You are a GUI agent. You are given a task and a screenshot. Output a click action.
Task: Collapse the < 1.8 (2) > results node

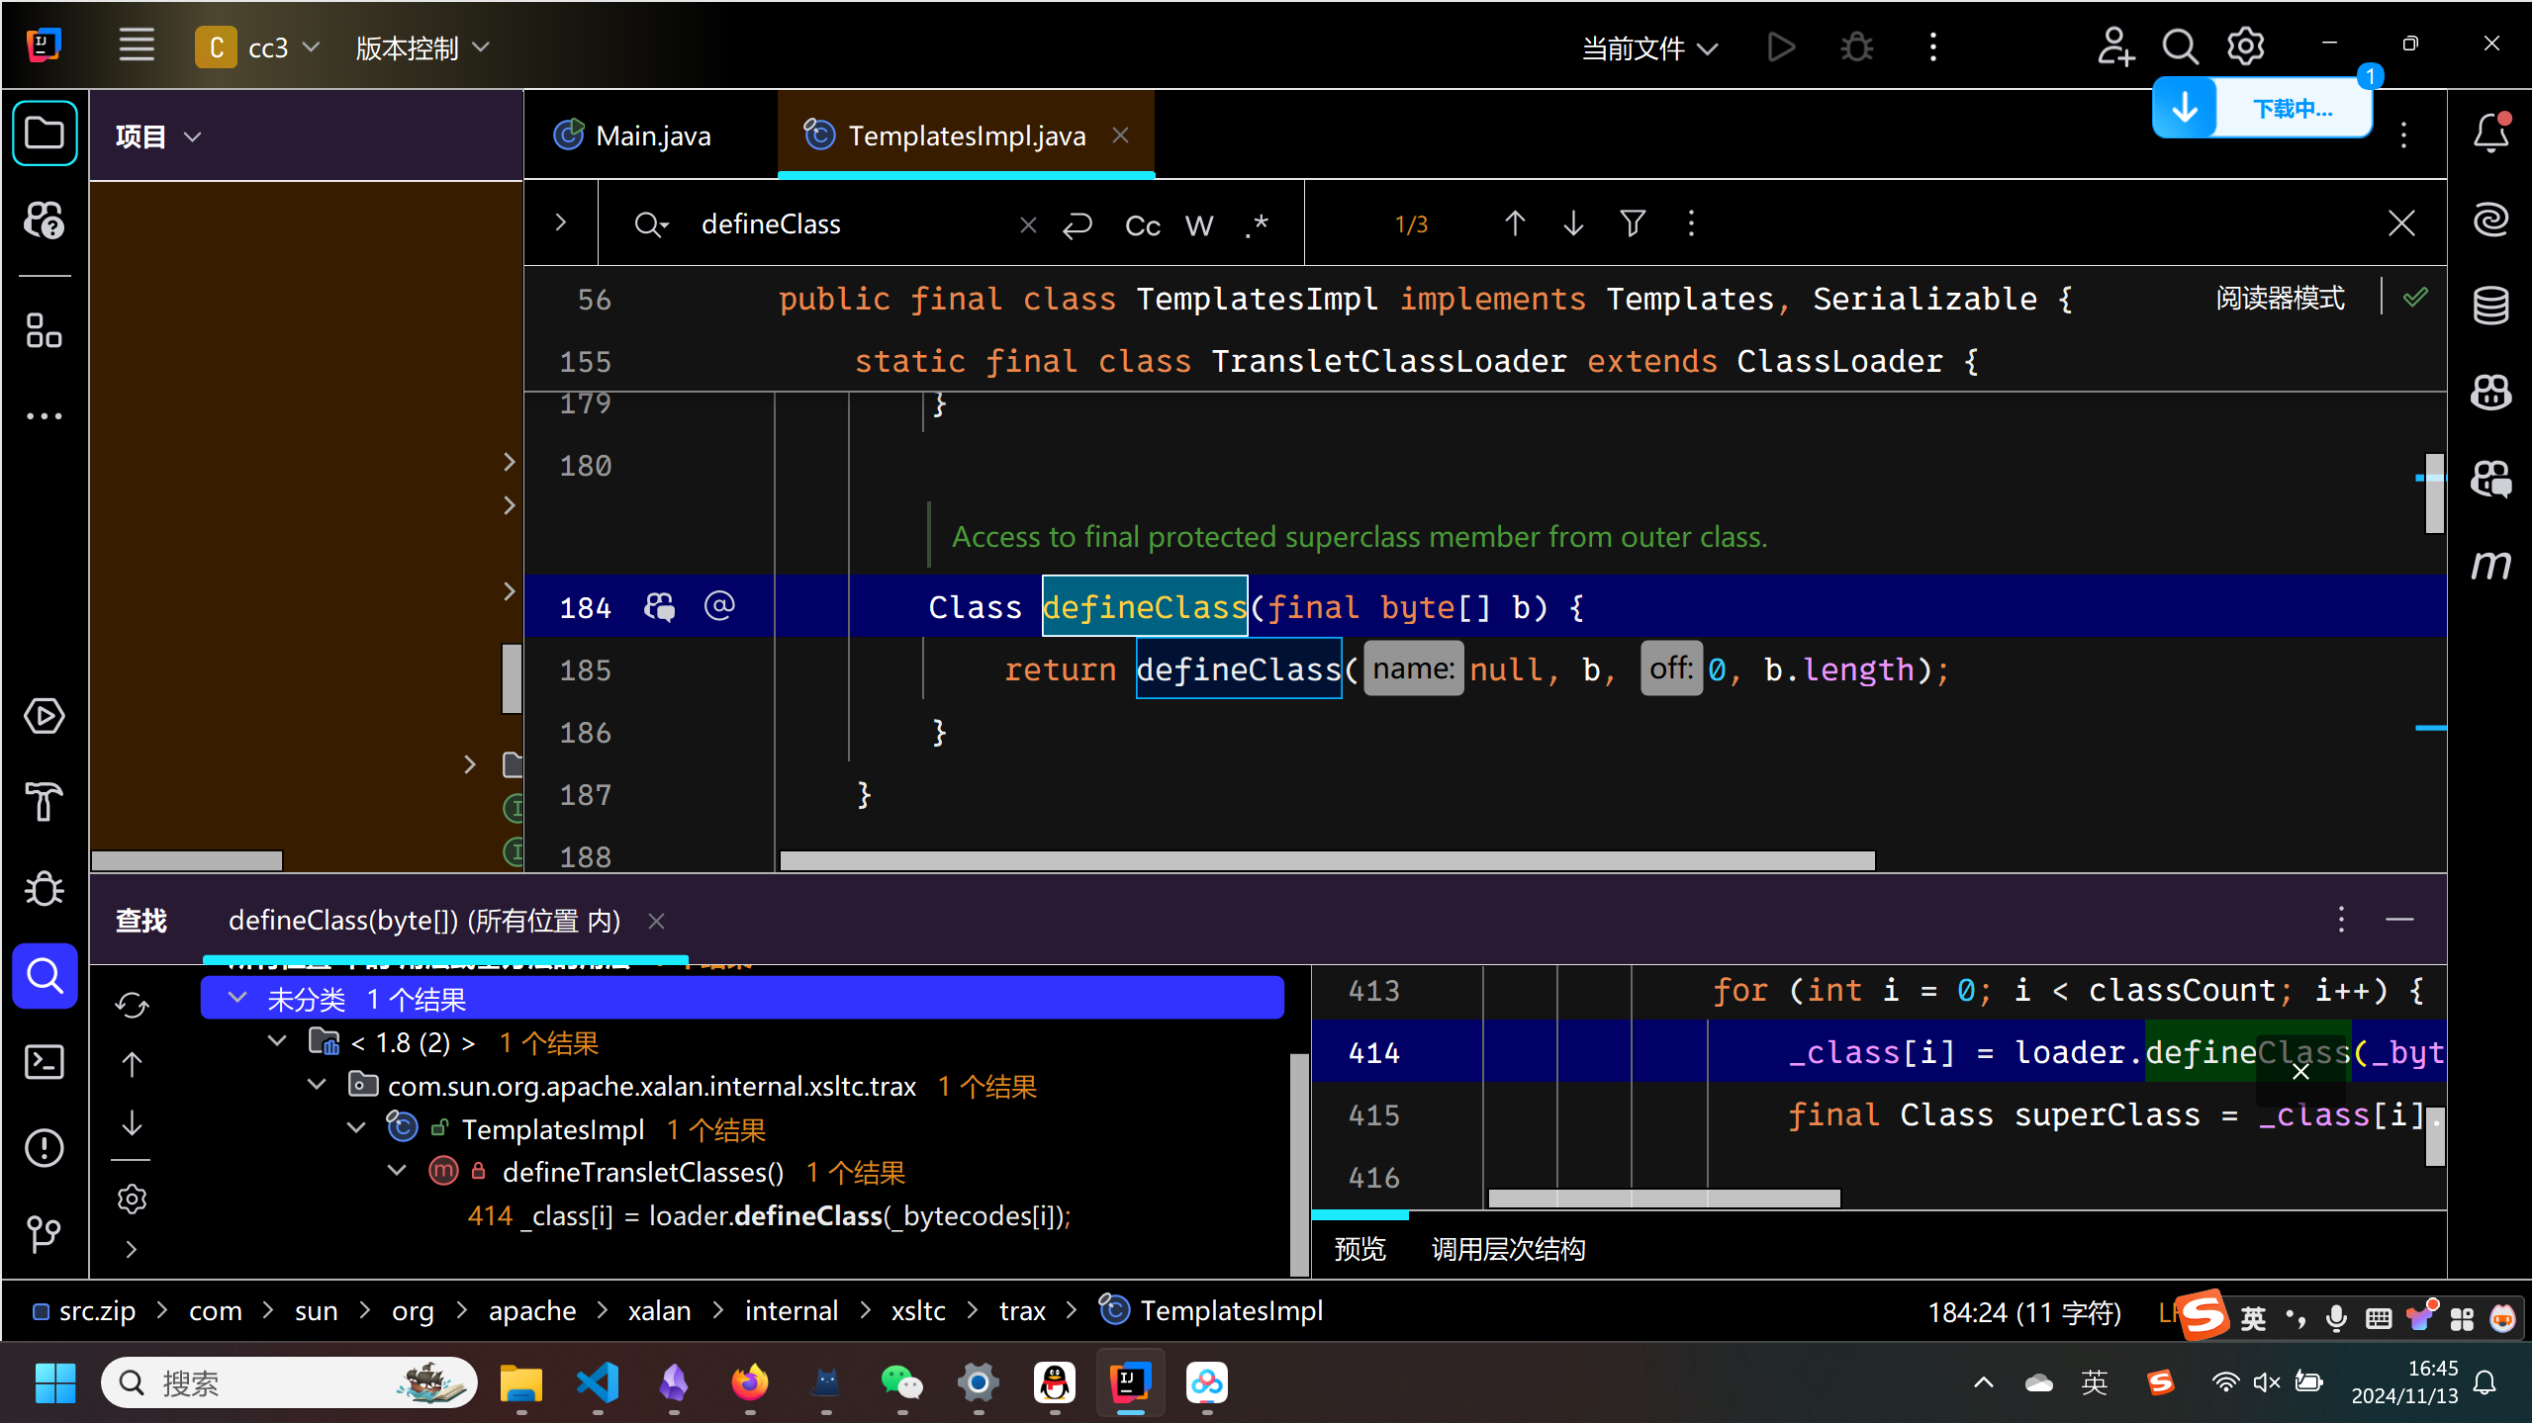tap(278, 1041)
